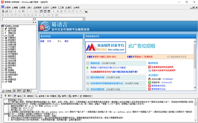This screenshot has width=198, height=123.
Task: Switch to the 属性 tab
Action: (x=27, y=91)
